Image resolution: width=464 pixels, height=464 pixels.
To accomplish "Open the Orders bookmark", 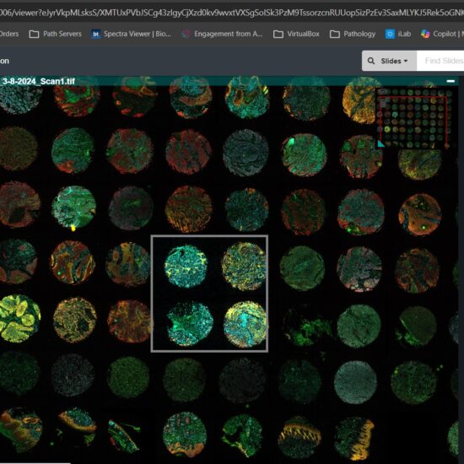I will coord(9,34).
